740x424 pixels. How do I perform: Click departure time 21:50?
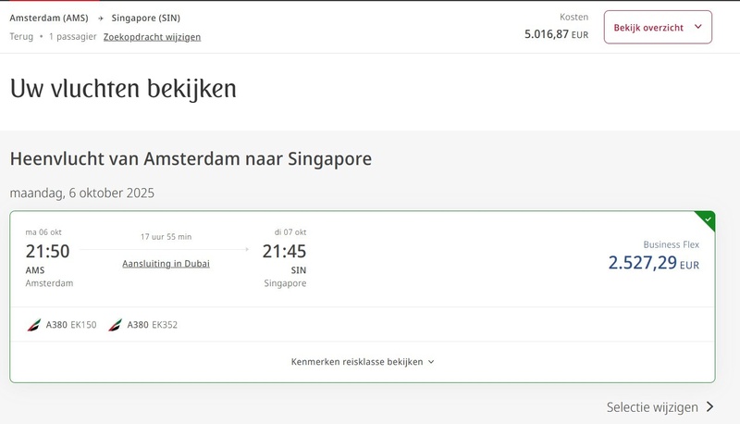click(47, 251)
